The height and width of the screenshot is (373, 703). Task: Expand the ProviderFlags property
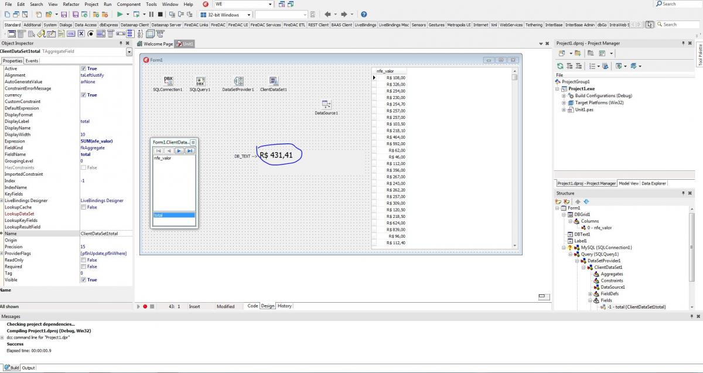[2, 254]
